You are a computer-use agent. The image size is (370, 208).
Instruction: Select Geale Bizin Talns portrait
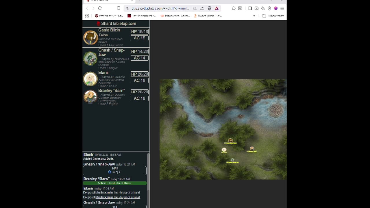coord(90,38)
